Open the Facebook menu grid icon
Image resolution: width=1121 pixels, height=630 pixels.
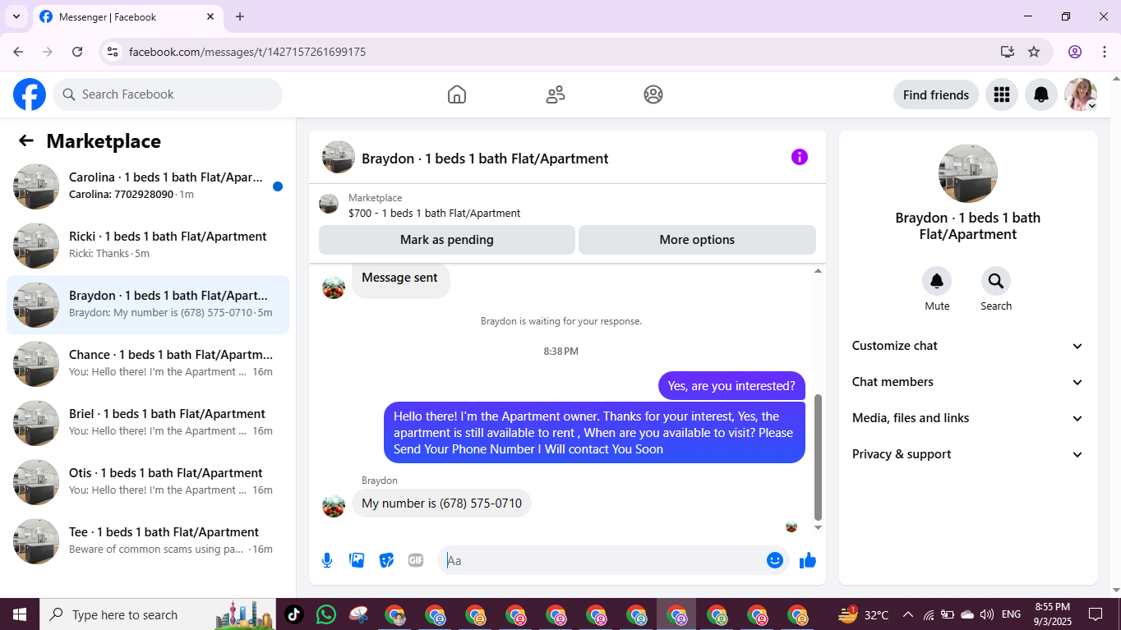pyautogui.click(x=1001, y=94)
